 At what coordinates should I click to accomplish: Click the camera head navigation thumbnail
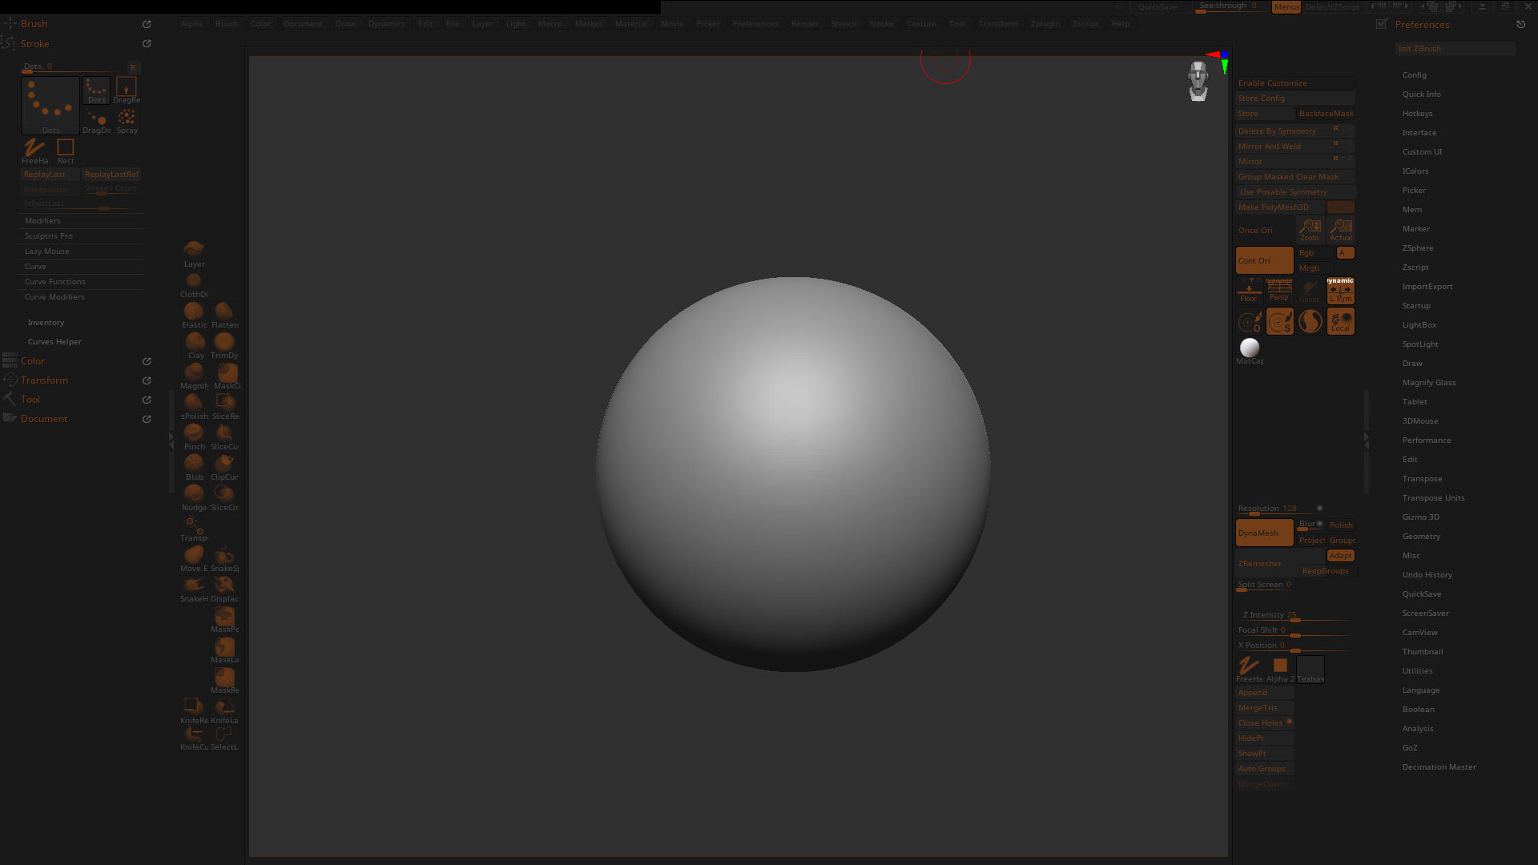coord(1198,81)
